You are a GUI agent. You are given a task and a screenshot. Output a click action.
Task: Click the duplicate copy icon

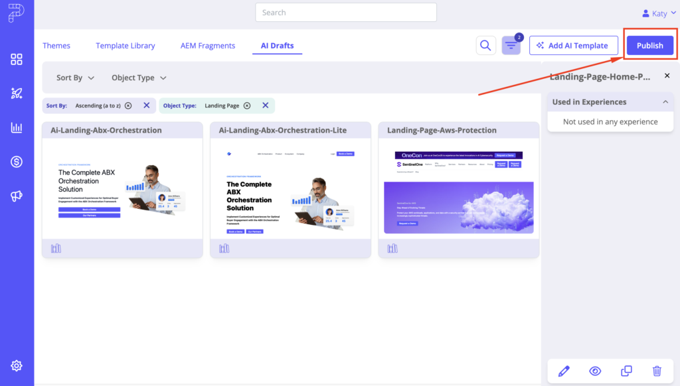(x=626, y=371)
